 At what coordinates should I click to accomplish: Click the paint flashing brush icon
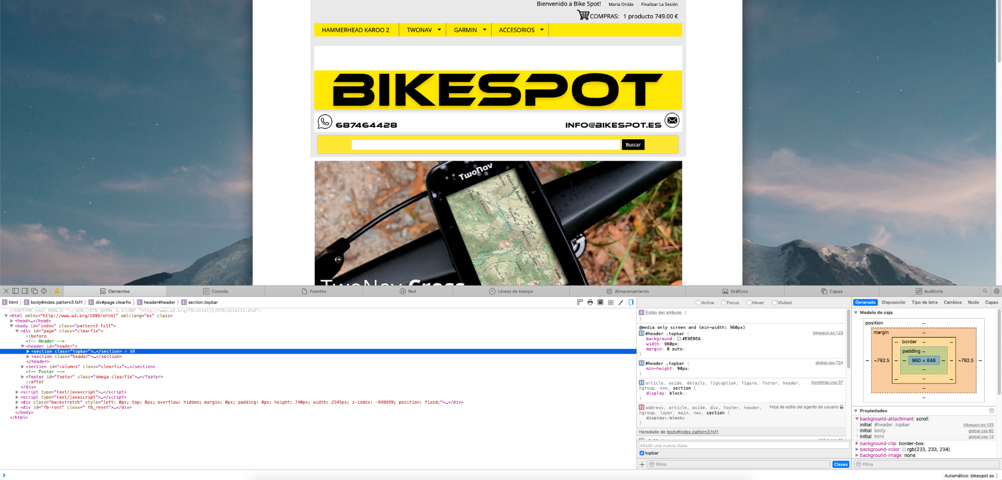(x=621, y=303)
